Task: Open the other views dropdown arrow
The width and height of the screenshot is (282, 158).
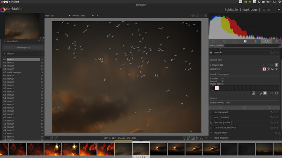Action: pos(279,9)
